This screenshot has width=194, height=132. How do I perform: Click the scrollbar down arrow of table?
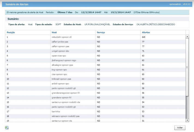pos(187,120)
